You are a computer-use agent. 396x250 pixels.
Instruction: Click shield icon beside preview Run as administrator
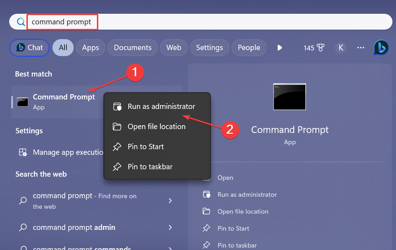point(206,194)
